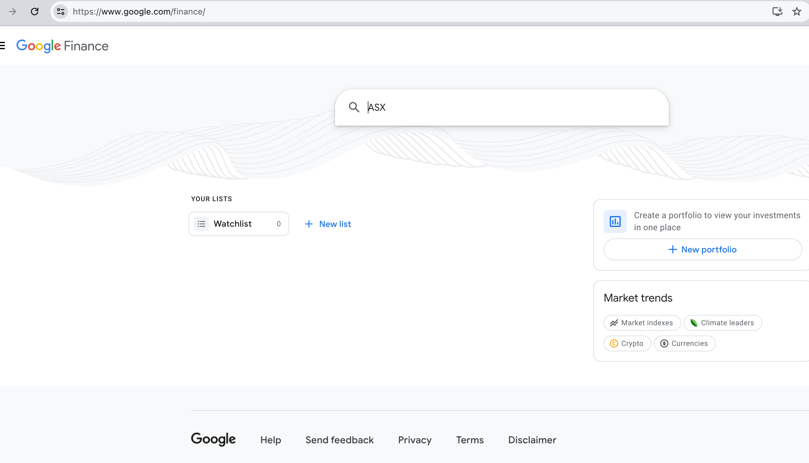The width and height of the screenshot is (809, 463).
Task: Click the Climate leaders leaf icon
Action: (x=695, y=323)
